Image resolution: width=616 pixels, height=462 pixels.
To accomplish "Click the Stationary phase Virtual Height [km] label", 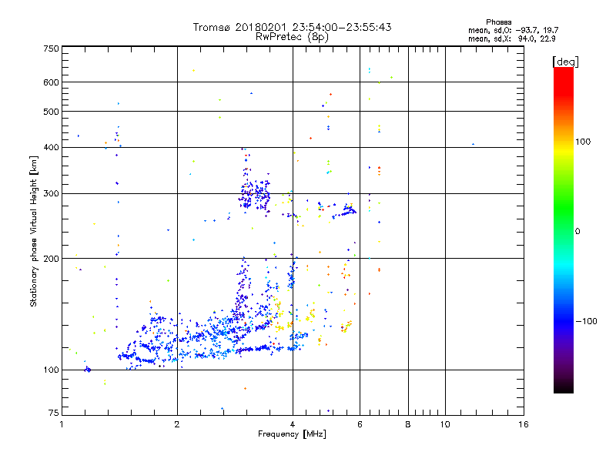I will [x=34, y=231].
